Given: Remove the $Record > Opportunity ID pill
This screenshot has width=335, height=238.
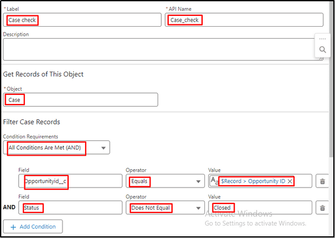Looking at the screenshot, I should [x=290, y=181].
